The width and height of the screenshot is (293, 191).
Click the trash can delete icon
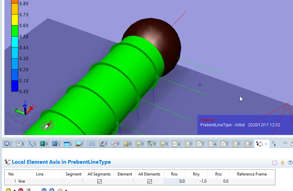click(29, 190)
